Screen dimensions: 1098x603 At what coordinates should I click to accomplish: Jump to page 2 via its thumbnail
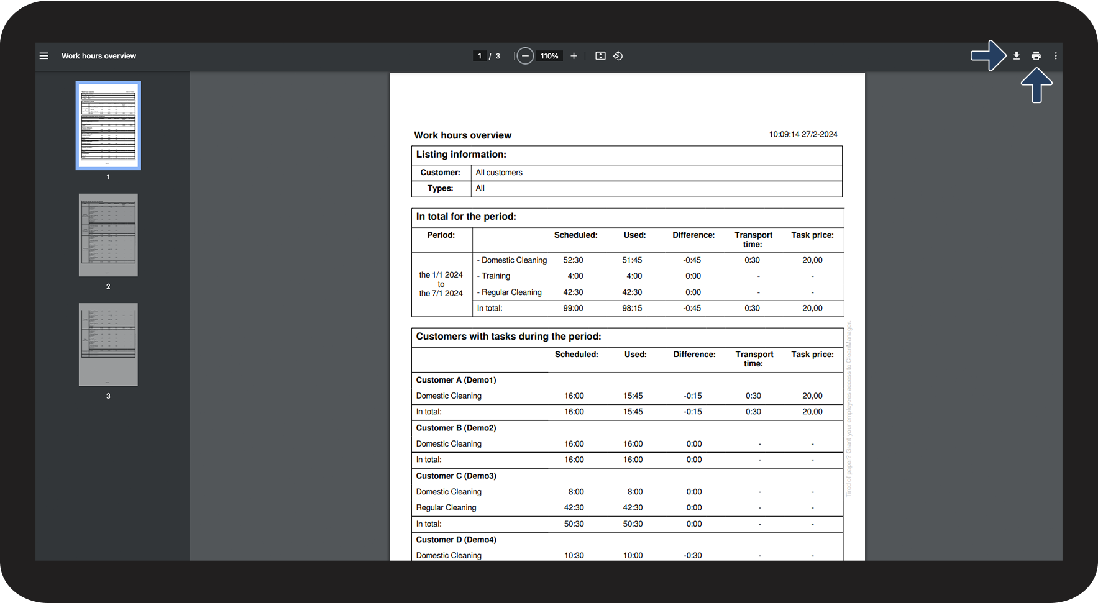click(x=108, y=235)
